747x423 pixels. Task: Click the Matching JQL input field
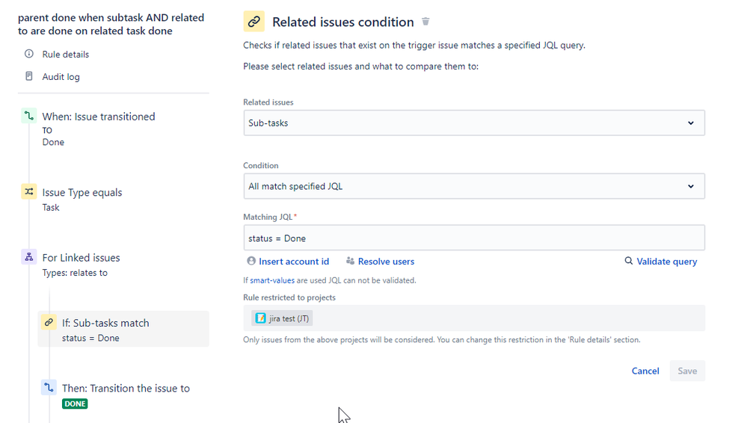click(x=473, y=238)
